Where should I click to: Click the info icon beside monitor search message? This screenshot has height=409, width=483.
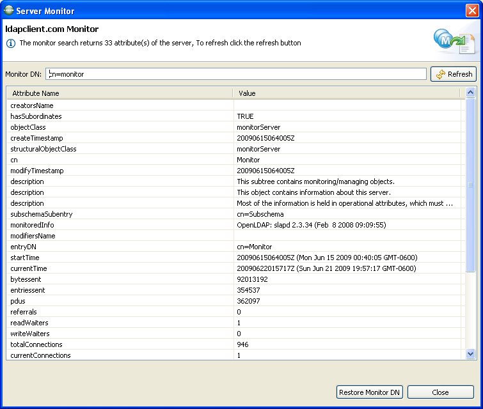pyautogui.click(x=10, y=43)
